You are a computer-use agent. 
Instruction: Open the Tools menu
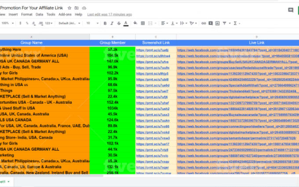coord(51,15)
